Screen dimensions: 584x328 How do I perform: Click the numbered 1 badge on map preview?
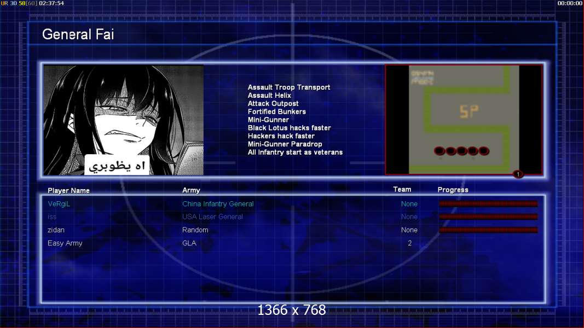pyautogui.click(x=518, y=174)
